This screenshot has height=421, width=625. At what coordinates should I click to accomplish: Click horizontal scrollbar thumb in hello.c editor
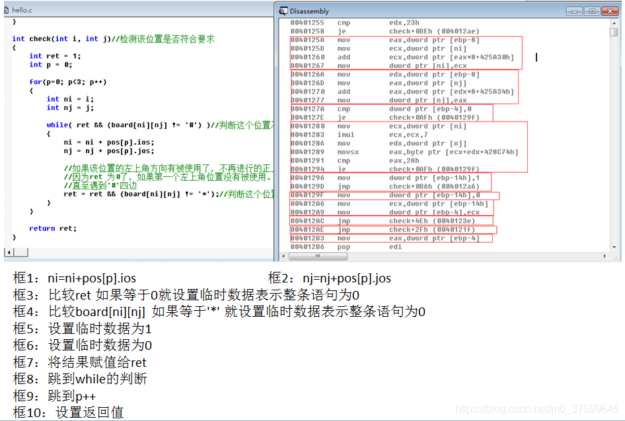tap(21, 252)
